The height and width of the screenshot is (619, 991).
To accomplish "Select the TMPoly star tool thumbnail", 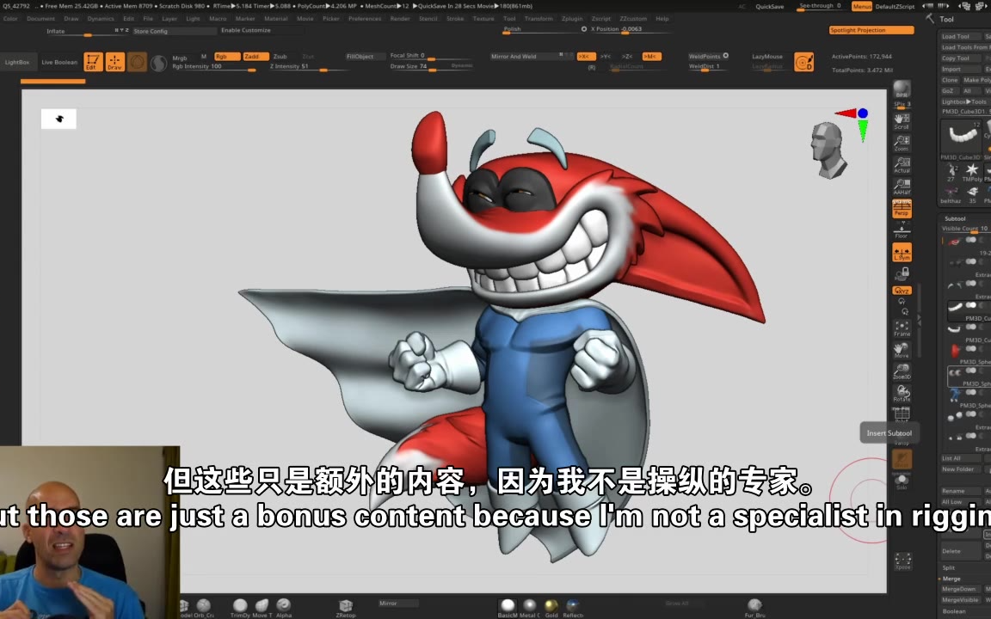I will click(972, 173).
